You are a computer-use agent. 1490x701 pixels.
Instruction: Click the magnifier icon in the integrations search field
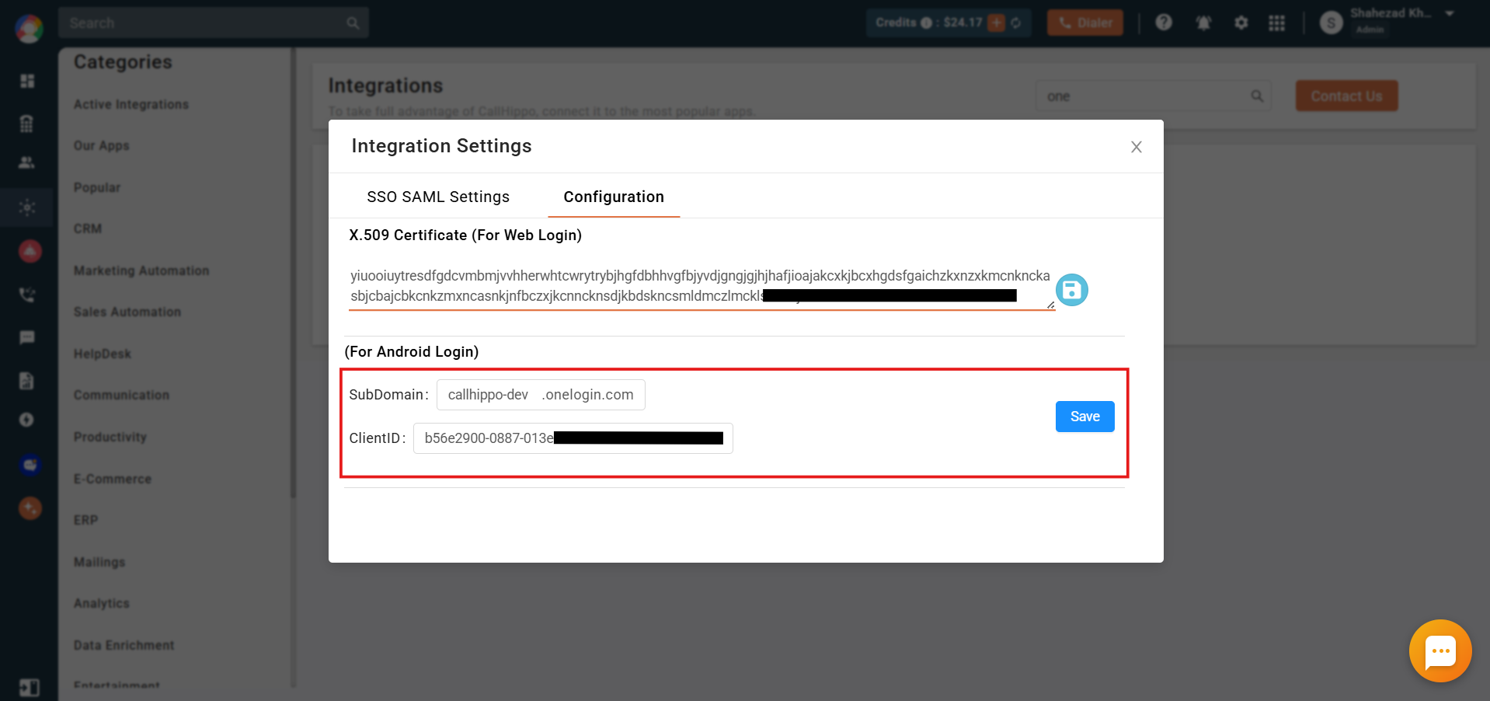[x=1257, y=96]
